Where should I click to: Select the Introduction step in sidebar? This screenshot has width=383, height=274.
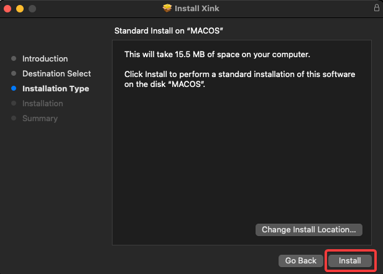point(45,59)
